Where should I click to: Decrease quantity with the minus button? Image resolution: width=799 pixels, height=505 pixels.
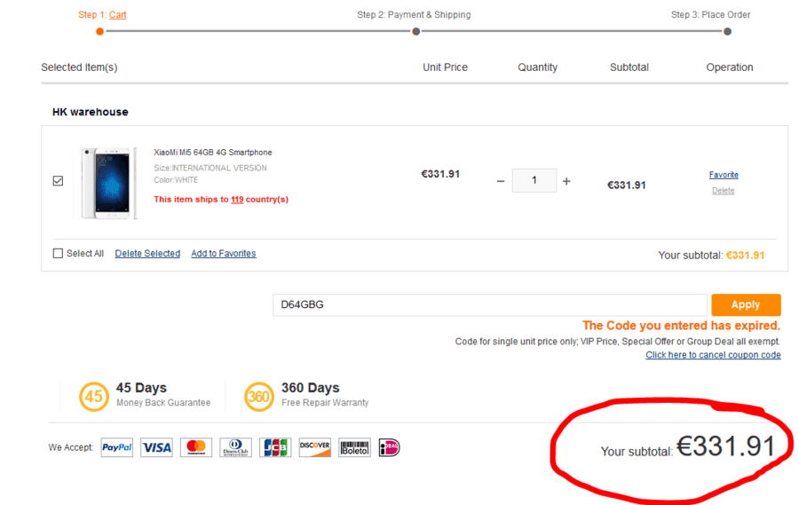click(x=501, y=181)
